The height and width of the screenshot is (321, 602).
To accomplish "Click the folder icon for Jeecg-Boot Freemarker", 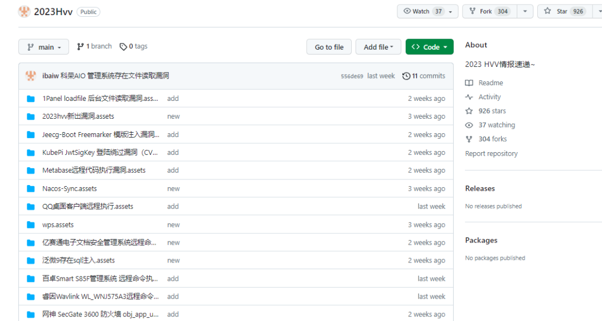I will (x=31, y=135).
